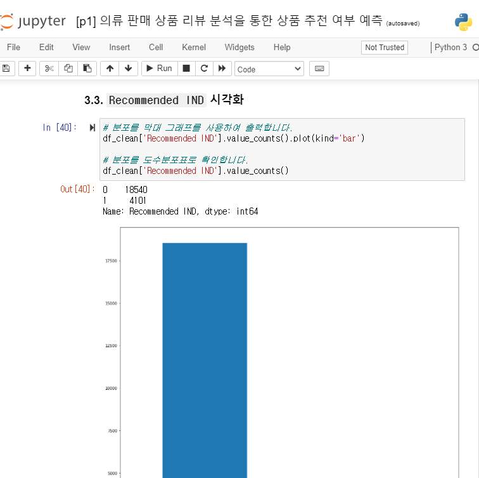The height and width of the screenshot is (478, 479).
Task: Click the Python logo icon
Action: click(463, 22)
